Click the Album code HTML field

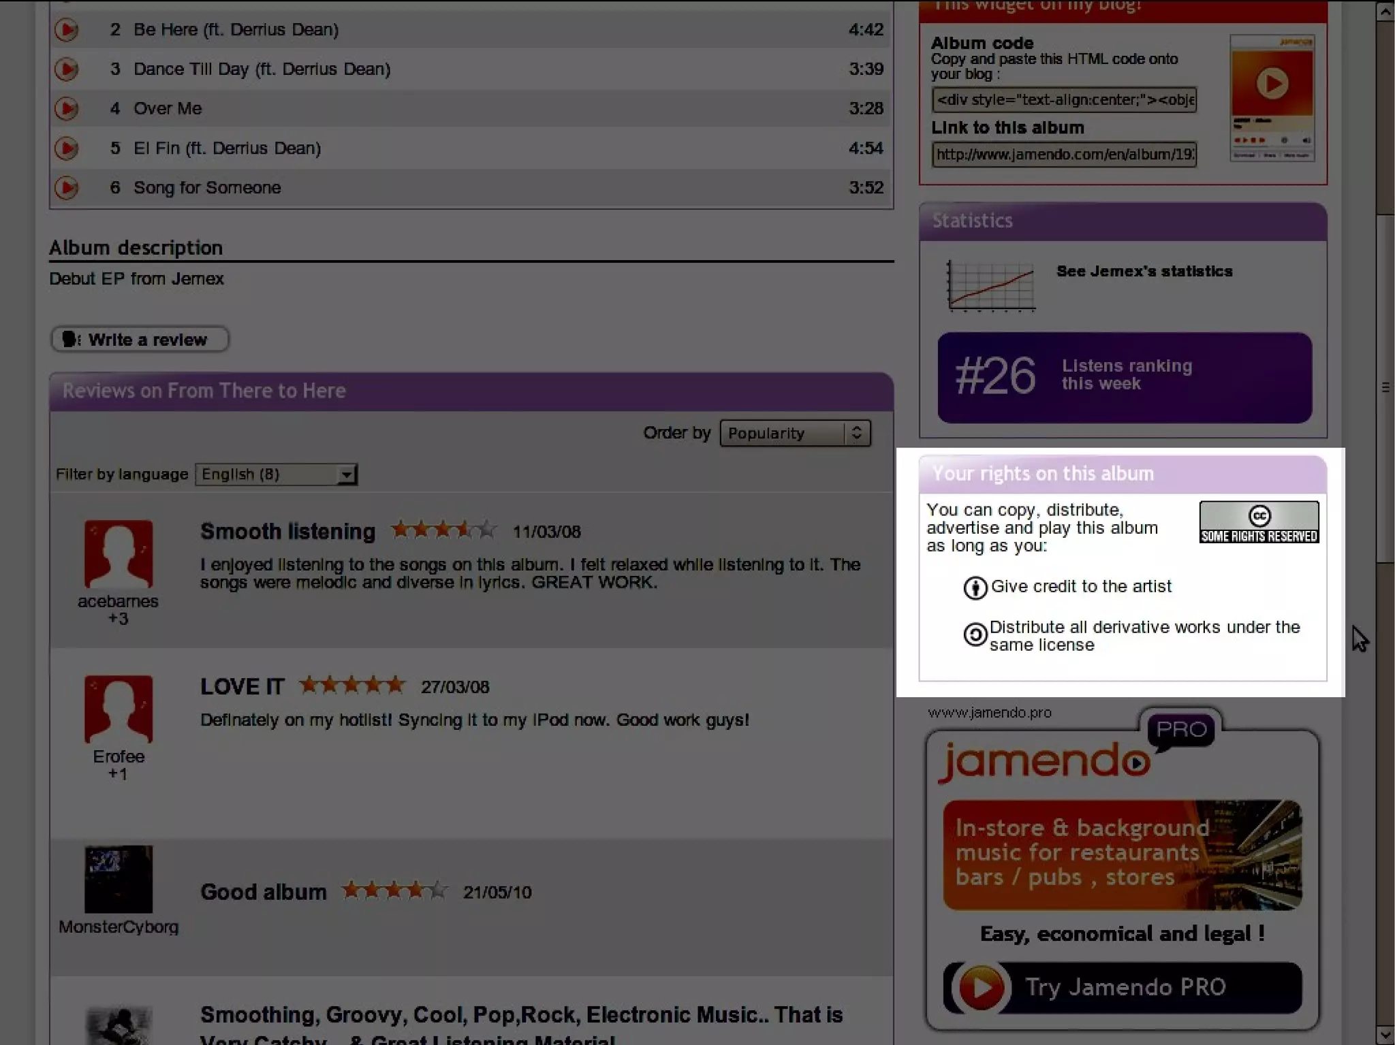(1063, 100)
